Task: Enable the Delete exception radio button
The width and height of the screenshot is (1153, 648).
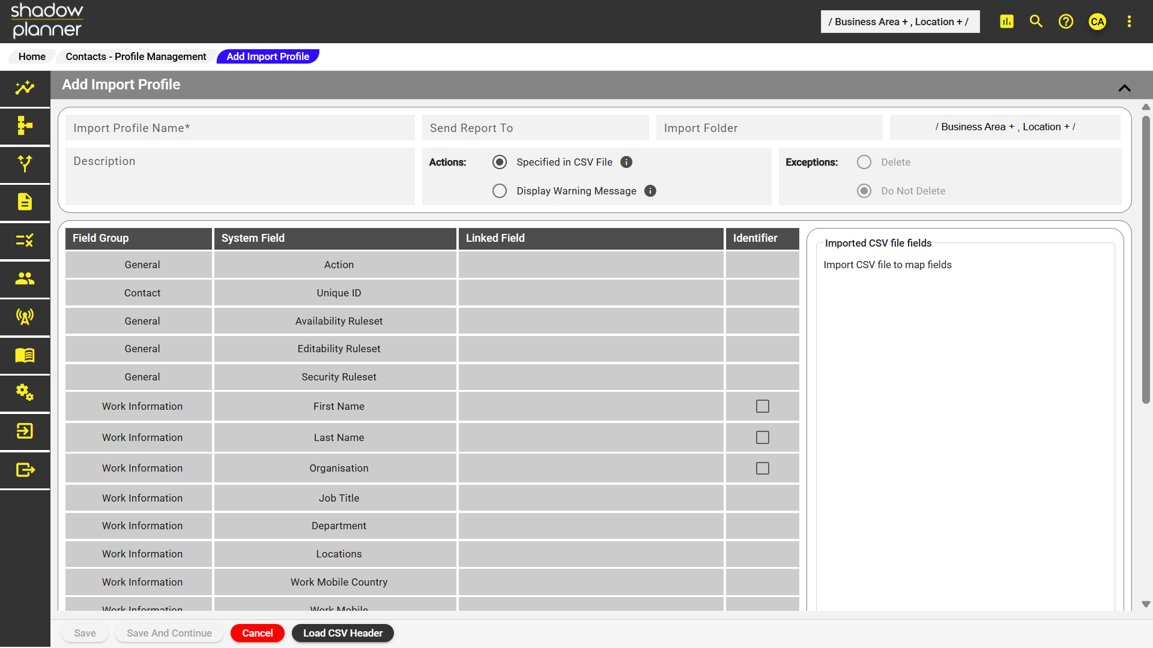Action: tap(864, 162)
